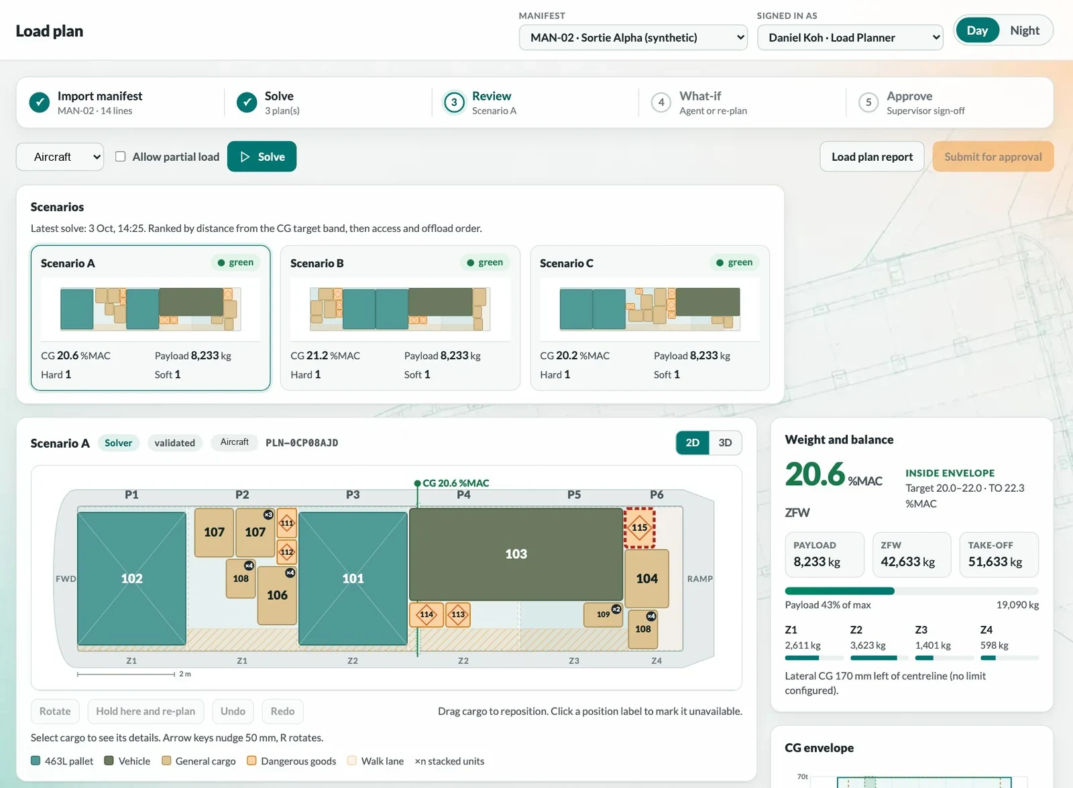Click the Undo button
Screen dimensions: 1073x788
(x=233, y=712)
